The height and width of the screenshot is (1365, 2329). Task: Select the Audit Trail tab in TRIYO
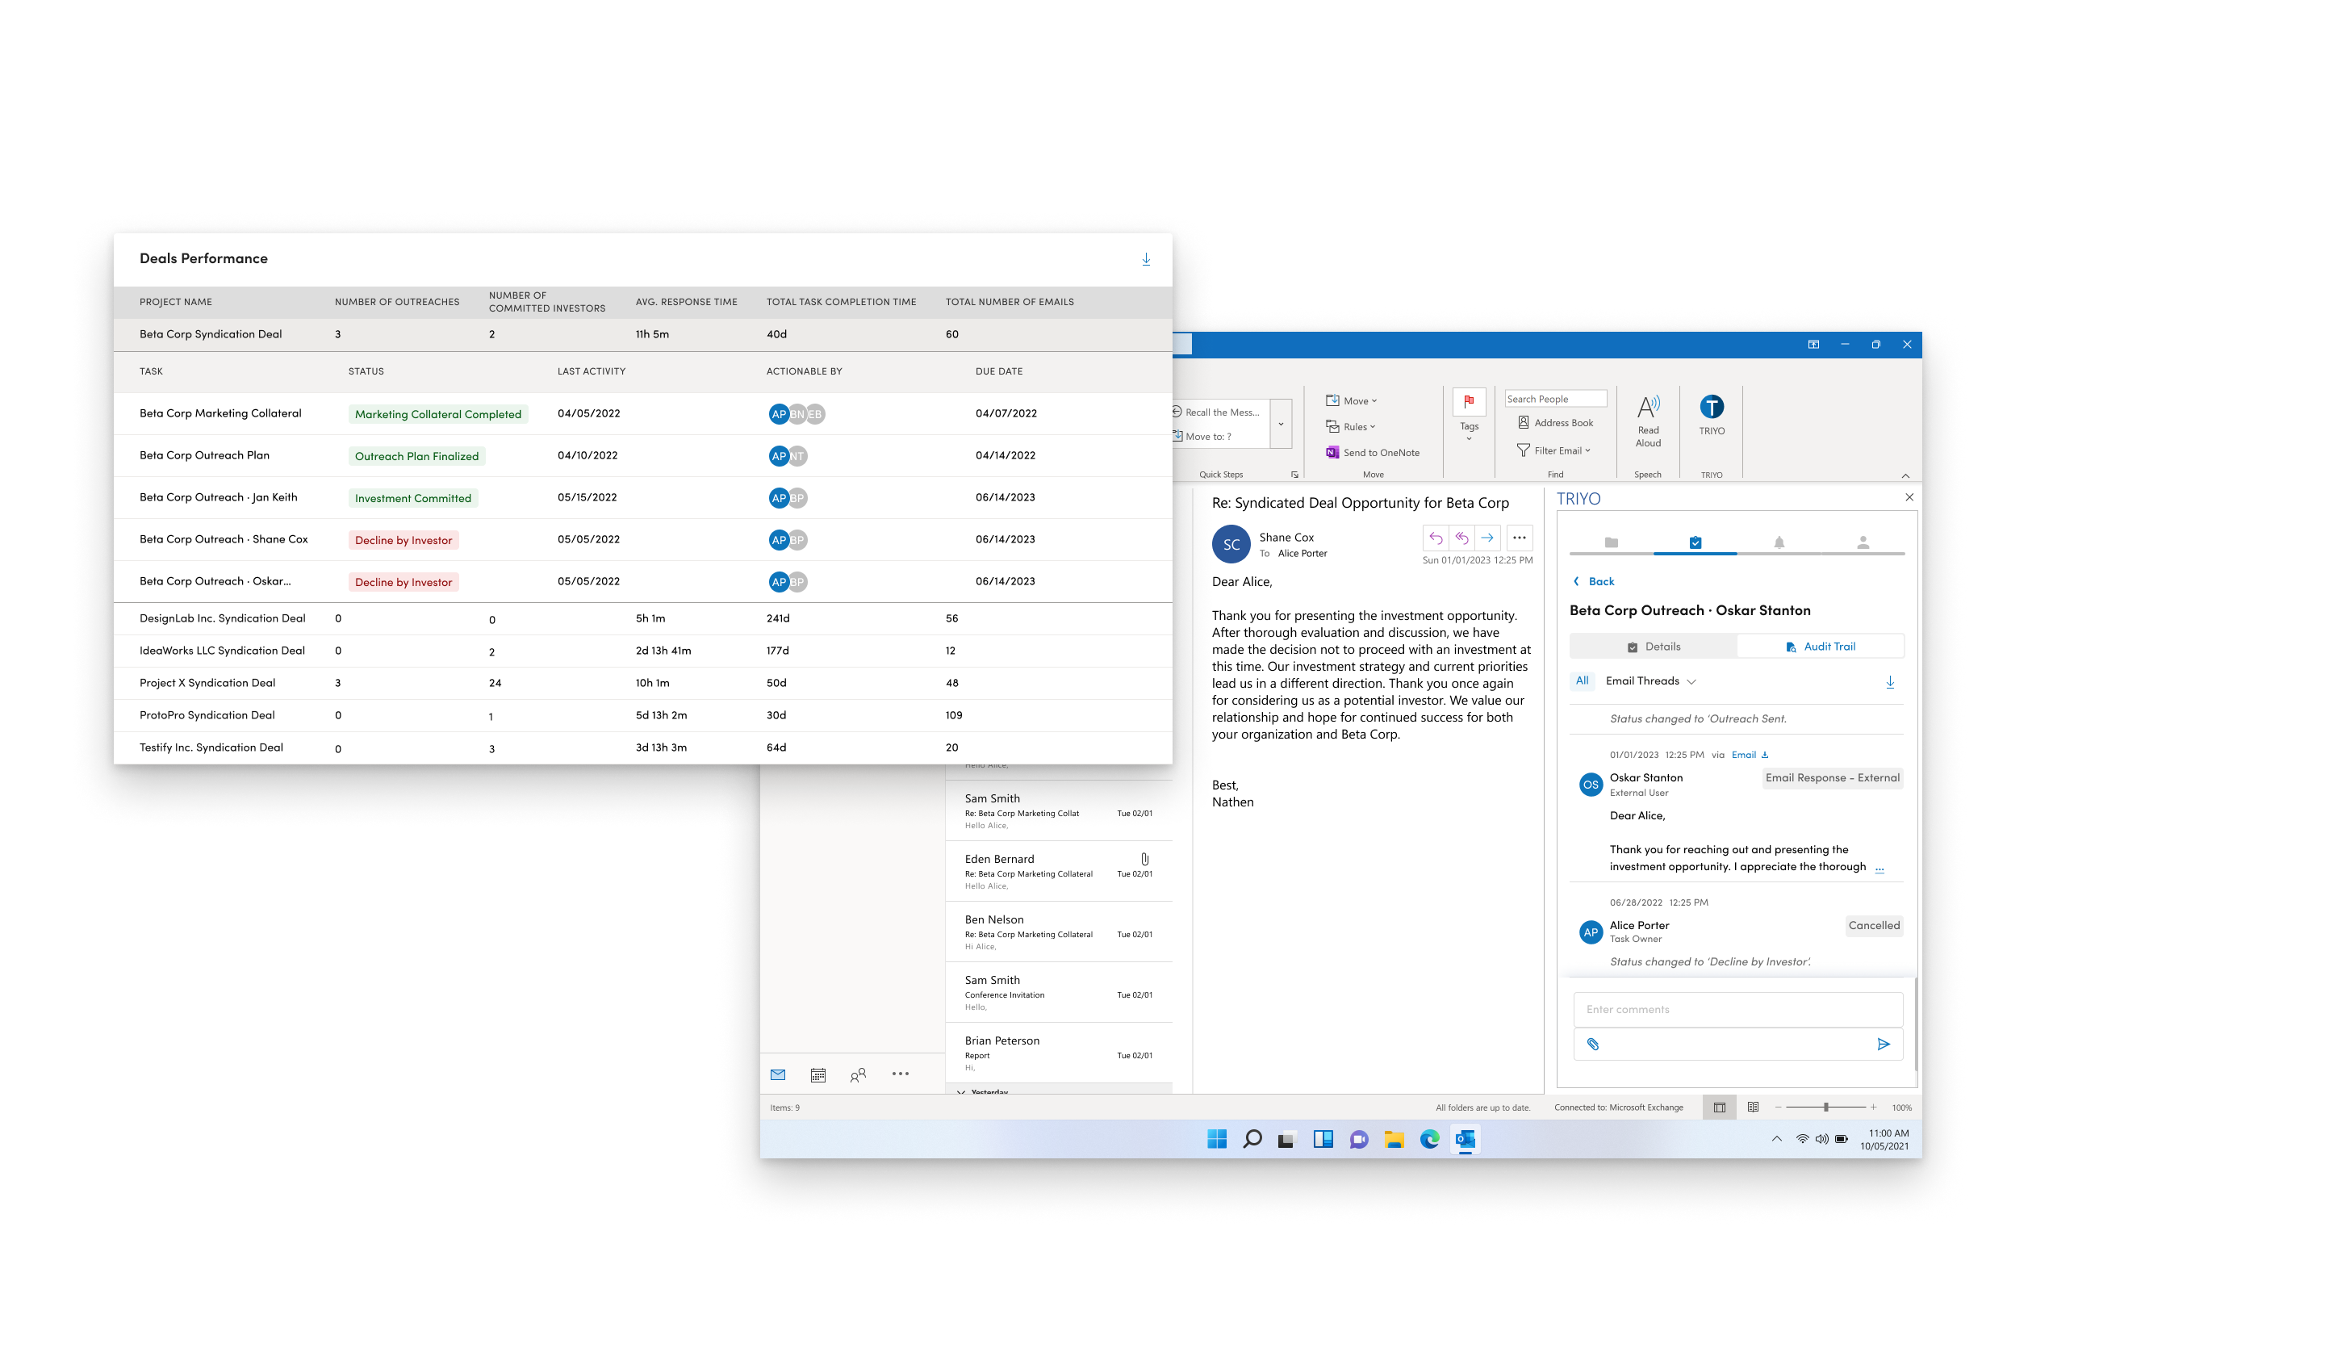point(1821,647)
